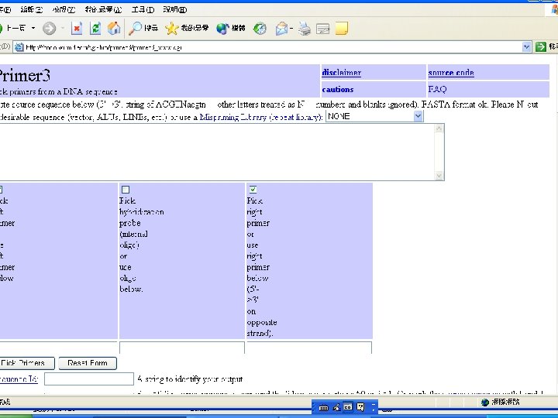This screenshot has width=558, height=418.
Task: Open the Edit menu
Action: coord(31,9)
